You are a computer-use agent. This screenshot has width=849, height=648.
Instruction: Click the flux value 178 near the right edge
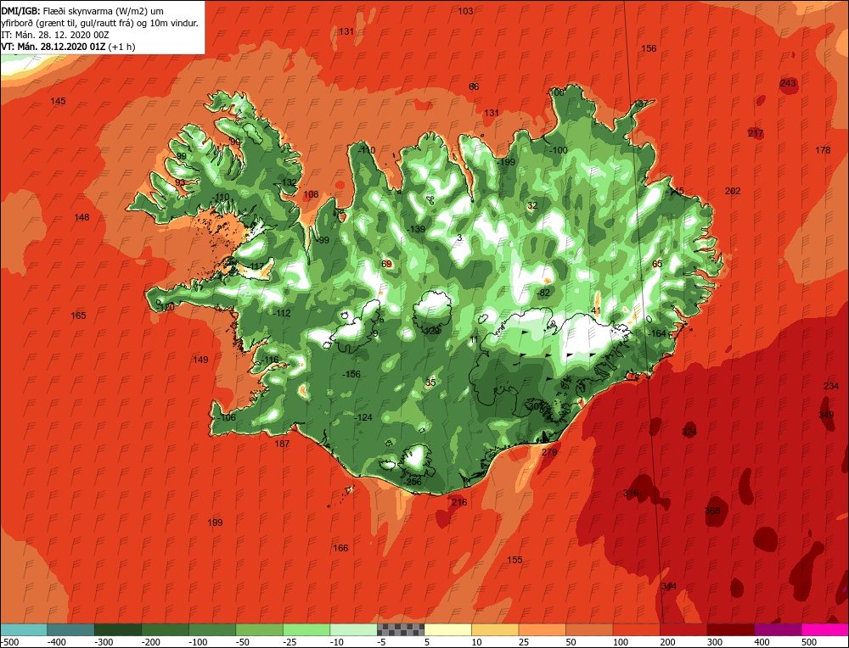point(823,150)
